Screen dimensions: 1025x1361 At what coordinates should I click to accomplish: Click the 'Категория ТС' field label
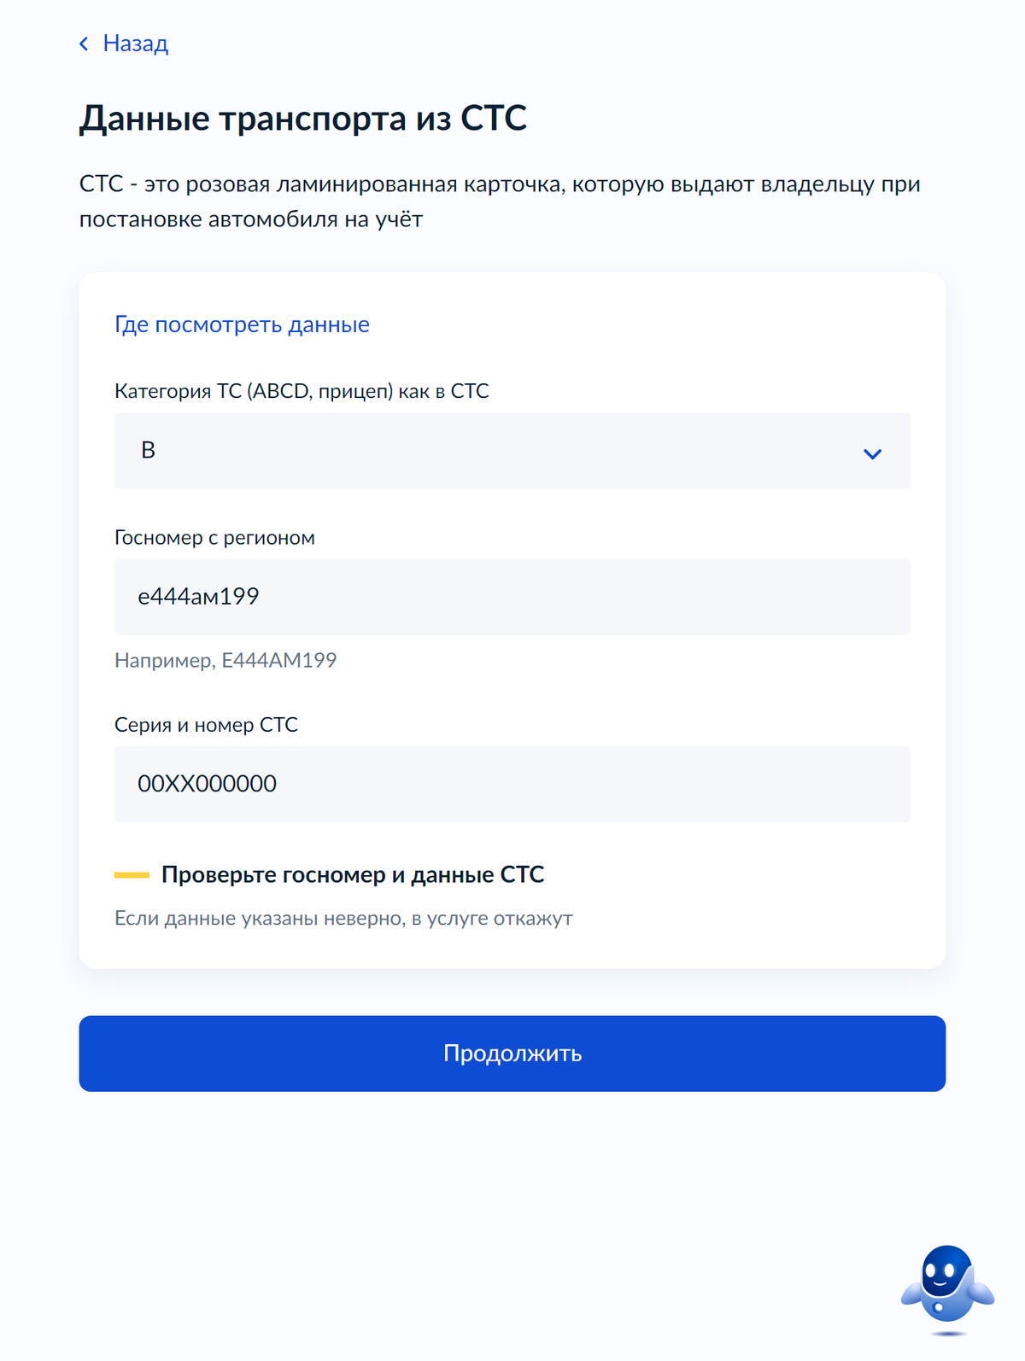302,391
